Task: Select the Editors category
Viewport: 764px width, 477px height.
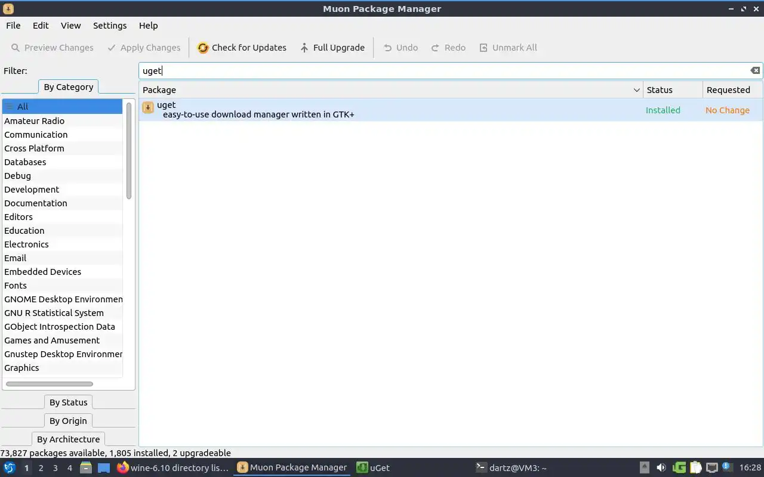Action: click(x=62, y=217)
